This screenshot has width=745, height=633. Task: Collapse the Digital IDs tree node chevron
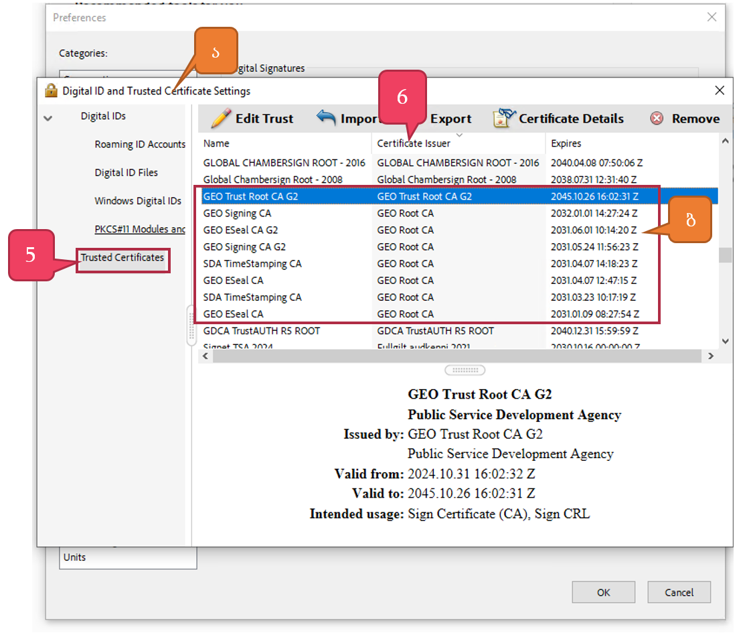48,118
